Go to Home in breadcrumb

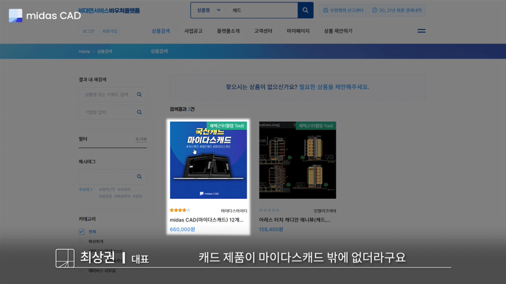tap(84, 52)
